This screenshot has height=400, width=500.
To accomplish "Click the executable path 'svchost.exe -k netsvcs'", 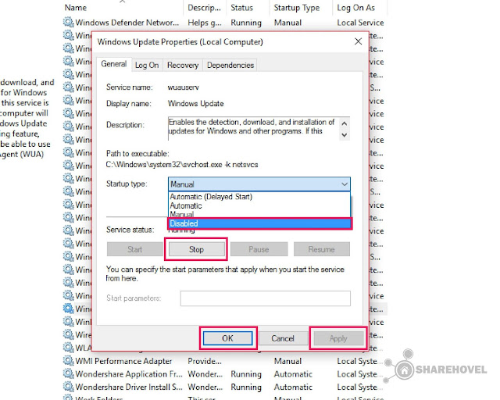I will point(220,165).
